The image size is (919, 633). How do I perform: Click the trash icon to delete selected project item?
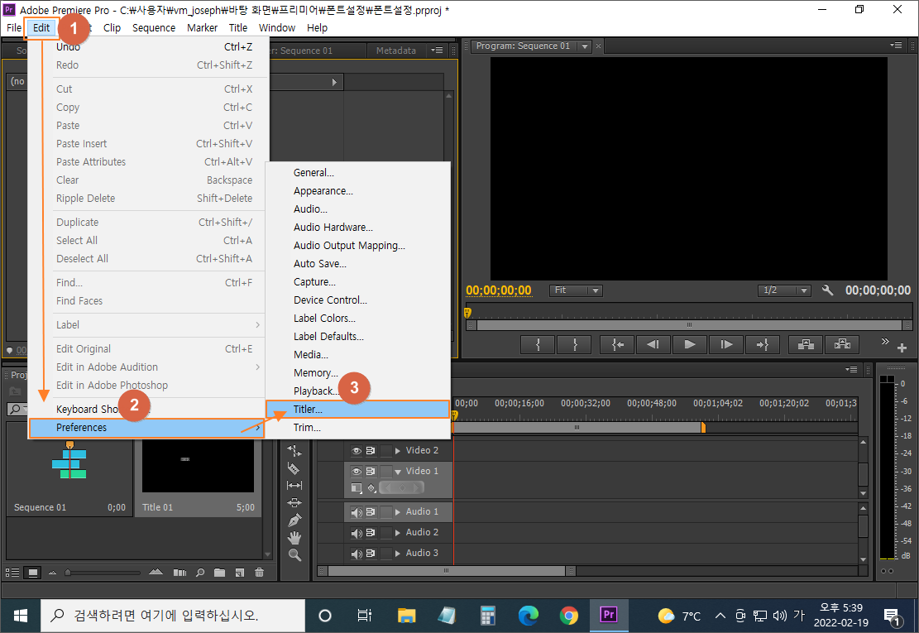(260, 572)
